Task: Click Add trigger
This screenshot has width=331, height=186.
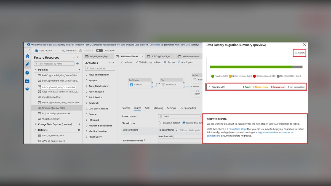Action: click(185, 62)
